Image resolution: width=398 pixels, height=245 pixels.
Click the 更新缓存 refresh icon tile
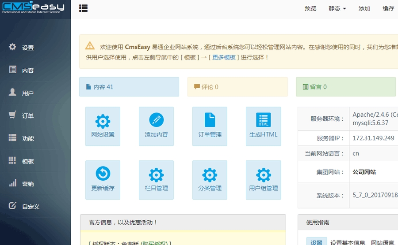pyautogui.click(x=103, y=179)
